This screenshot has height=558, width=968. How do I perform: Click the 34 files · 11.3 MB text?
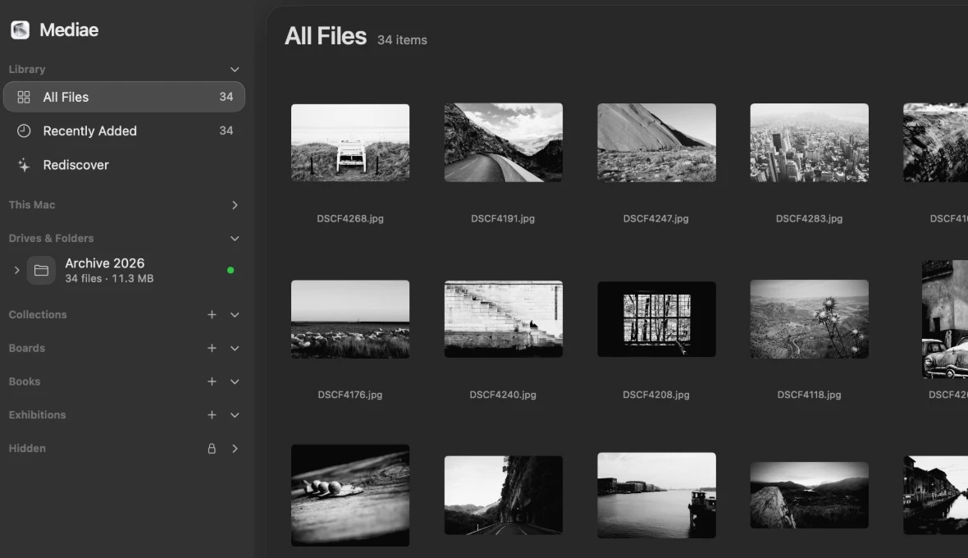(x=109, y=278)
